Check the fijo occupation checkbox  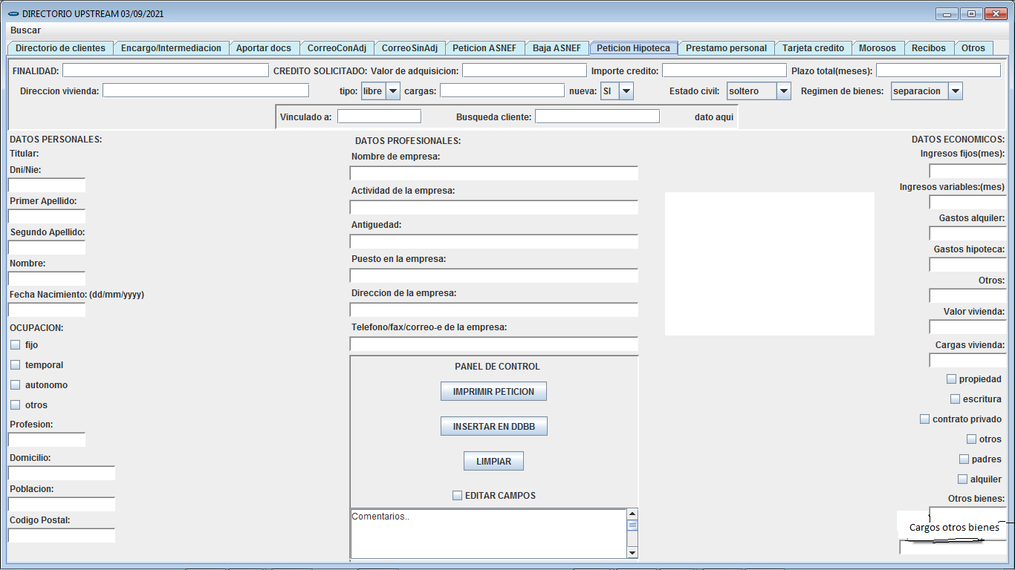coord(16,345)
